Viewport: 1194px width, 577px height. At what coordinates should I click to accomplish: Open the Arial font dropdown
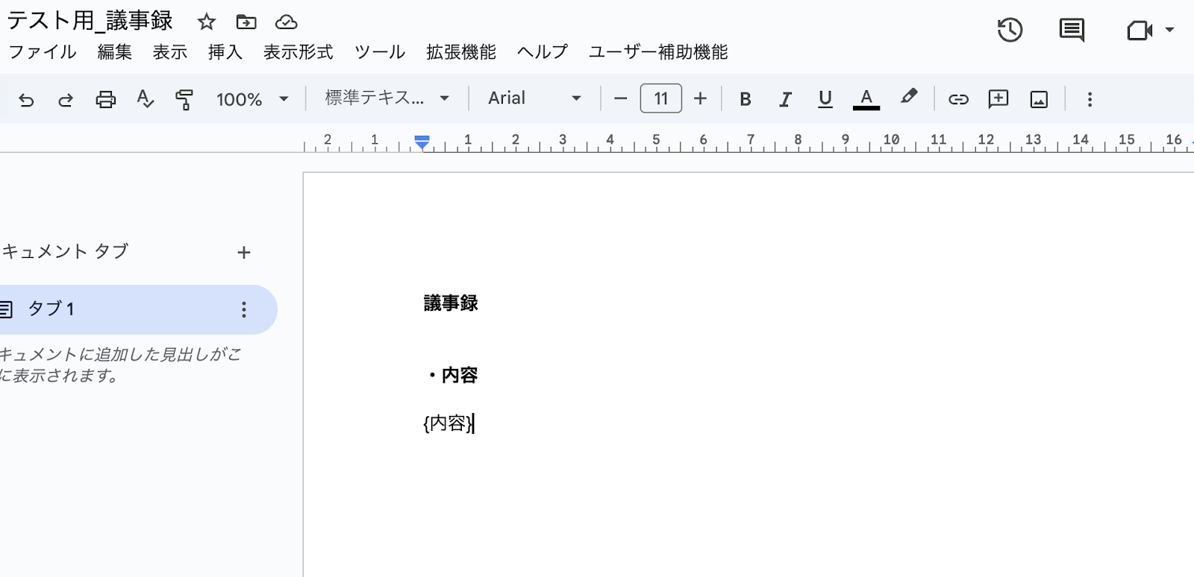click(x=534, y=98)
